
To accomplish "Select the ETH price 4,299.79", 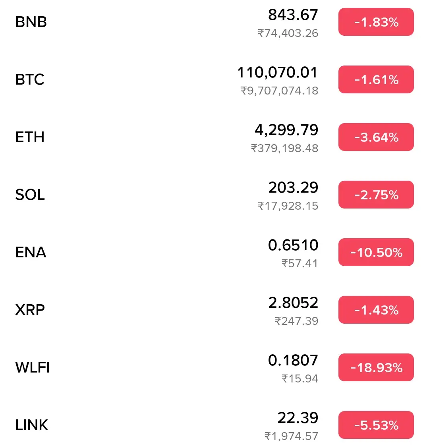I will pos(286,130).
